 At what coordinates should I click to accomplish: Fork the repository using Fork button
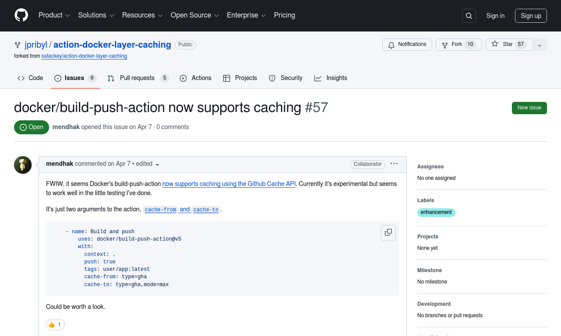[458, 45]
